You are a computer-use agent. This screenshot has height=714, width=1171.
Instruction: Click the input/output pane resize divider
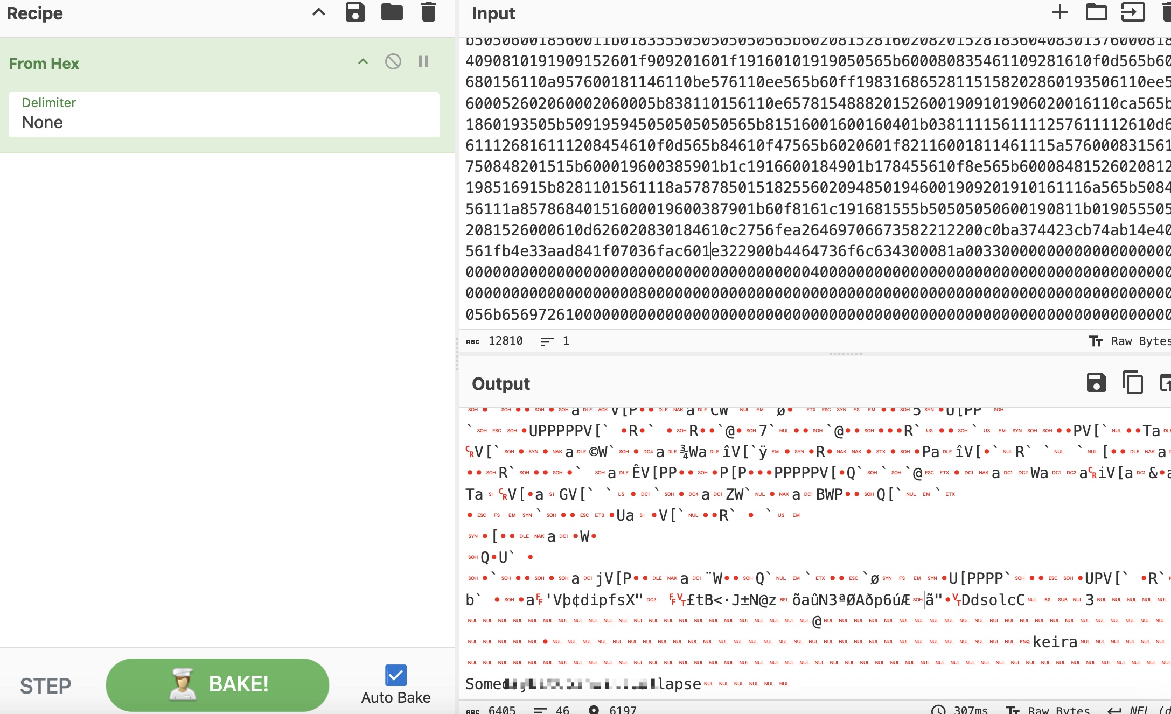click(845, 354)
